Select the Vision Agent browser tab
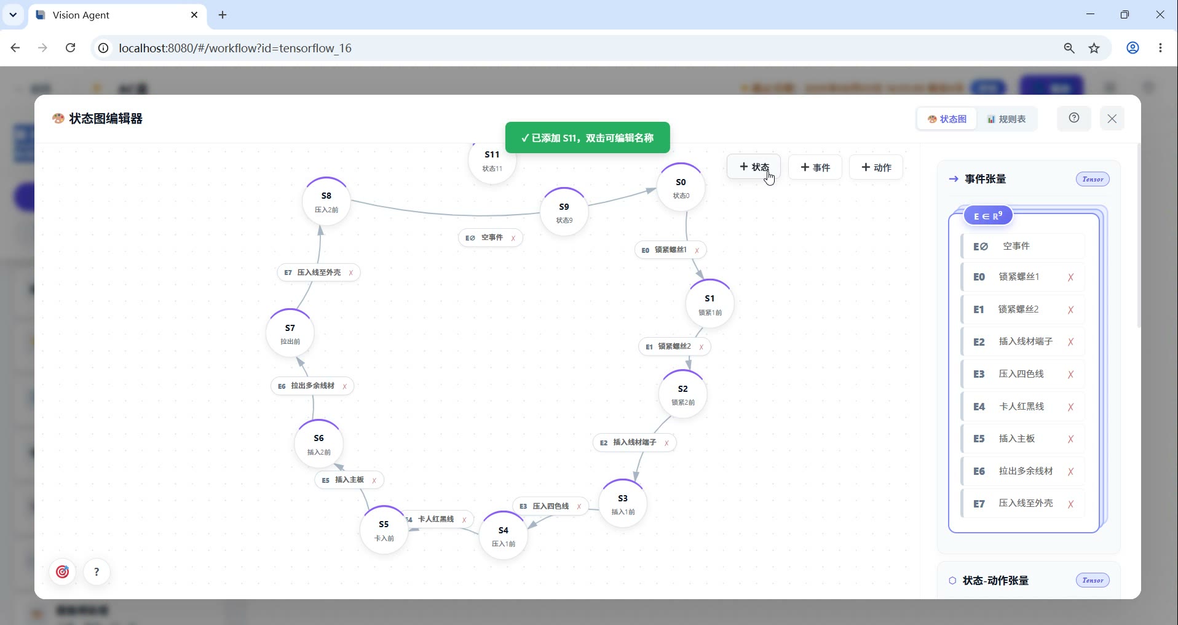 (117, 15)
